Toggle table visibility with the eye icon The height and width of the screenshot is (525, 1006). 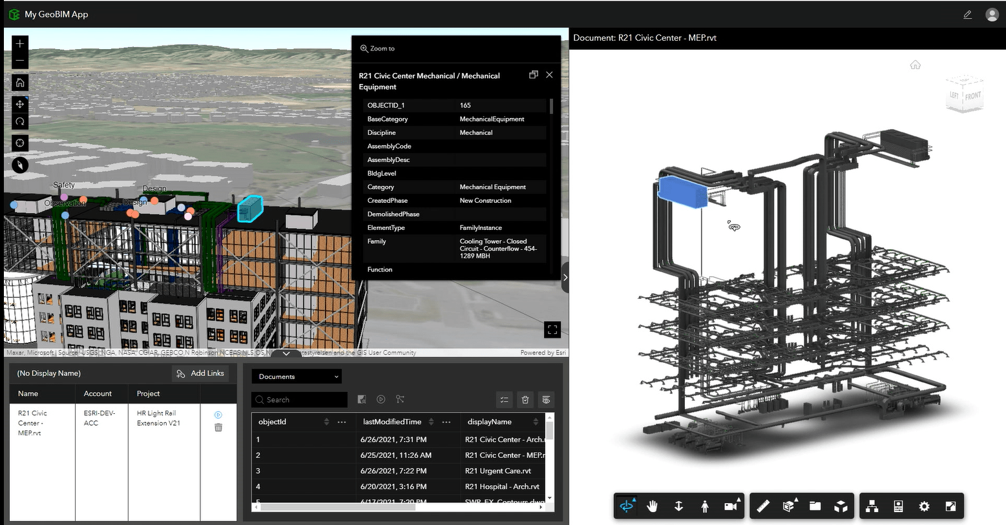click(546, 400)
